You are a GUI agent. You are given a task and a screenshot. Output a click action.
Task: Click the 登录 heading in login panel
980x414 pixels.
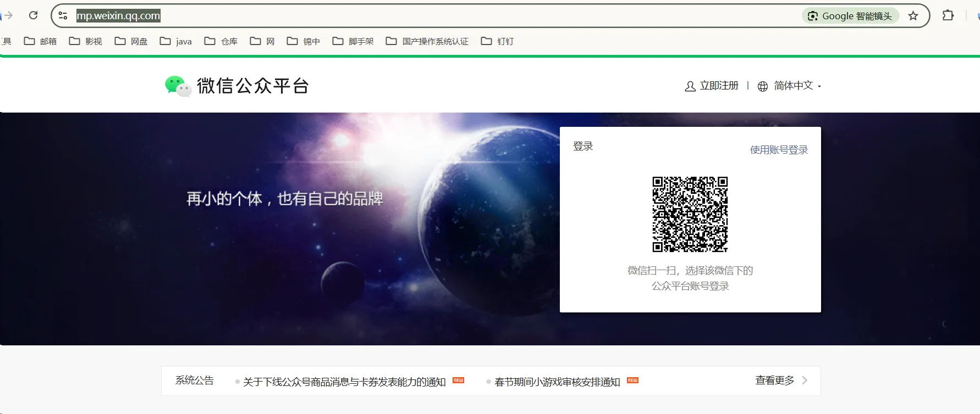583,146
